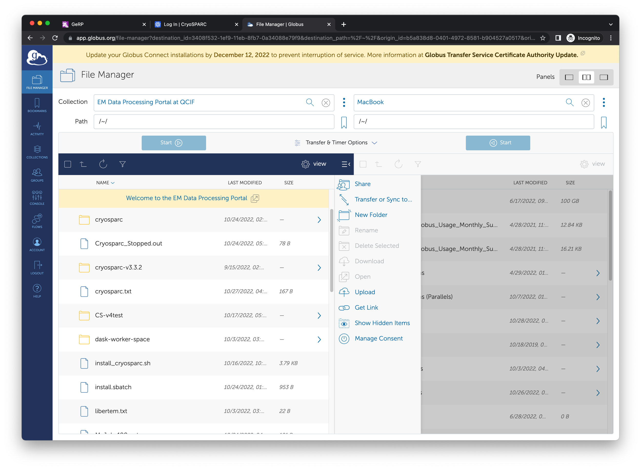Clear the MacBook collection field
Viewport: 641px width, 469px height.
(x=585, y=102)
